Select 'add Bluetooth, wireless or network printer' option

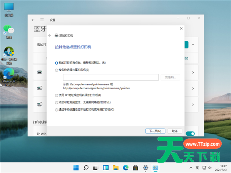point(57,102)
